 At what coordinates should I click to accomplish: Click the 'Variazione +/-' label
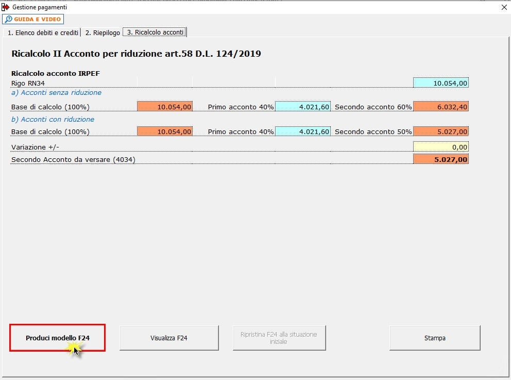35,147
